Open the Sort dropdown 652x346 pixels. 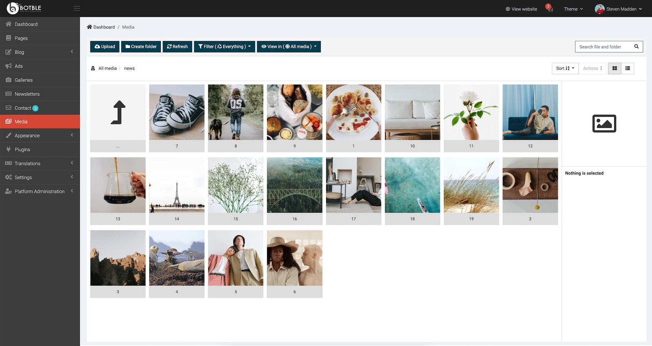tap(565, 68)
